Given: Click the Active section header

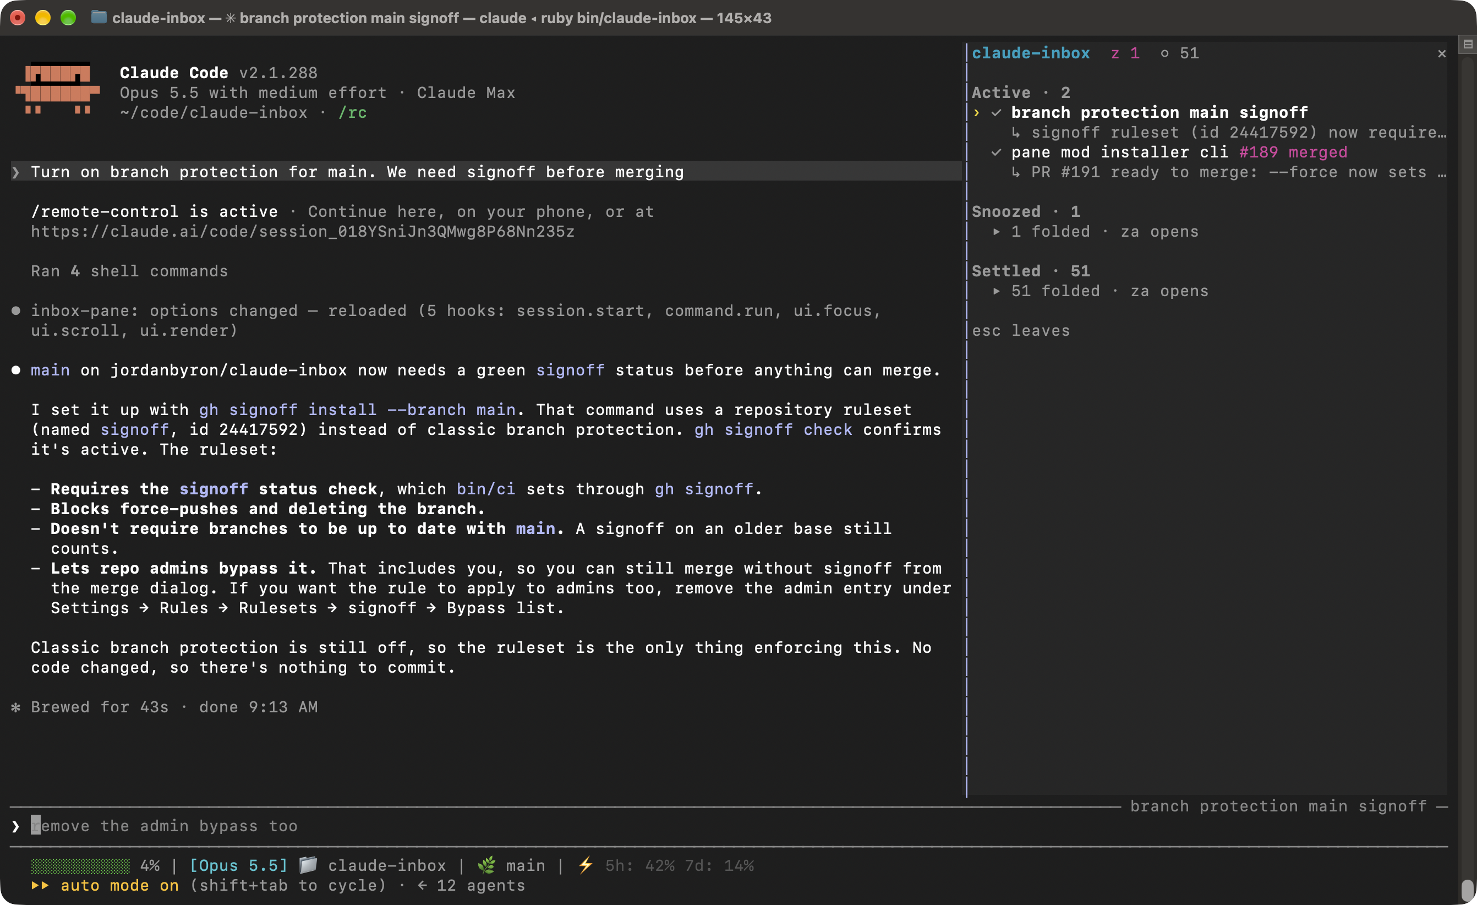Looking at the screenshot, I should (1020, 92).
